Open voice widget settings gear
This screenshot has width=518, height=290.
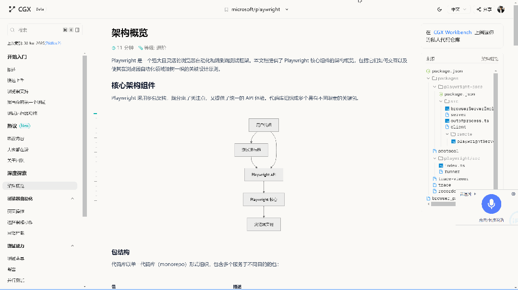(513, 194)
